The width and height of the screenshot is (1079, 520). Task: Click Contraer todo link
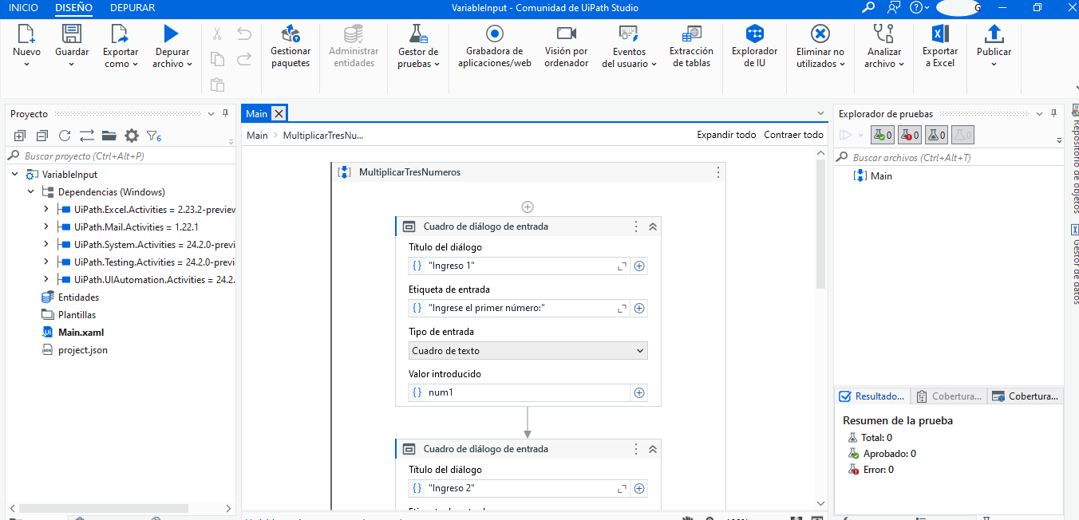pos(793,135)
